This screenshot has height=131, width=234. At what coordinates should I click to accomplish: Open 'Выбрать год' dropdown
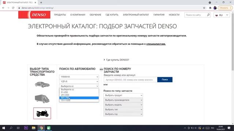[123, 114]
